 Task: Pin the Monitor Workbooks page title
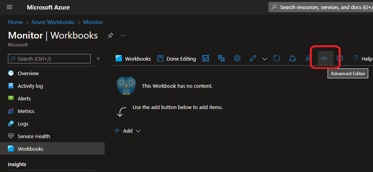[111, 35]
